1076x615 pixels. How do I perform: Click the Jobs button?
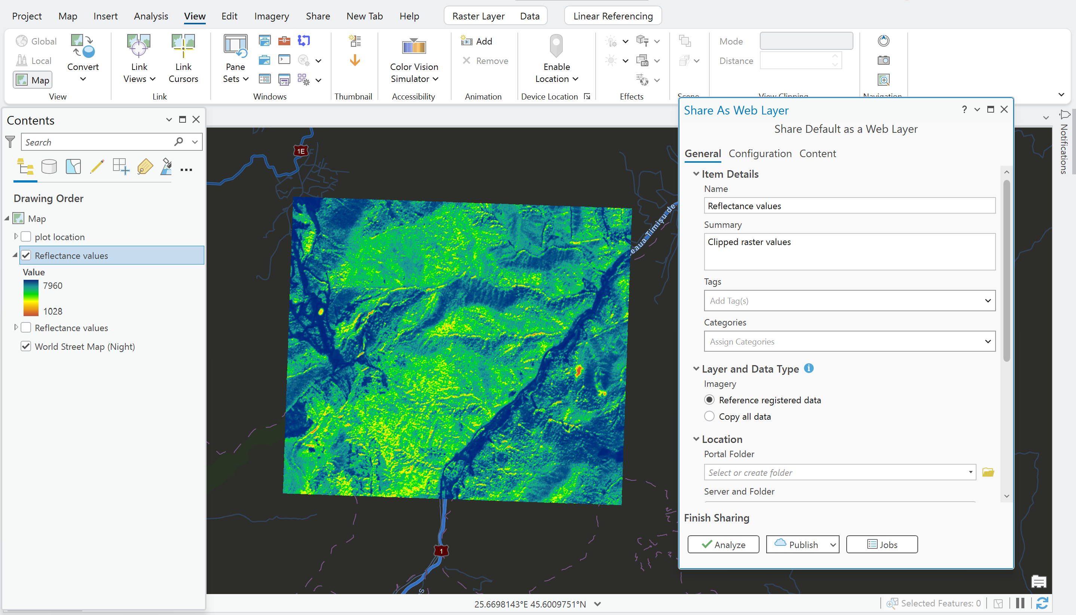882,544
